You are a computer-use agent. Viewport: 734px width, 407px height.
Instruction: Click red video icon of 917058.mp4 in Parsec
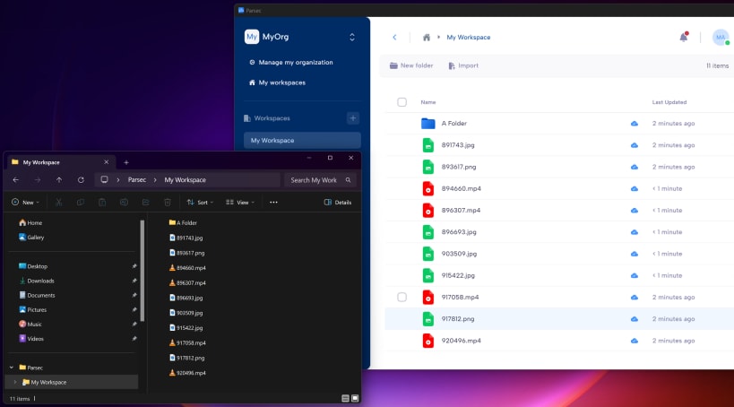(x=427, y=297)
